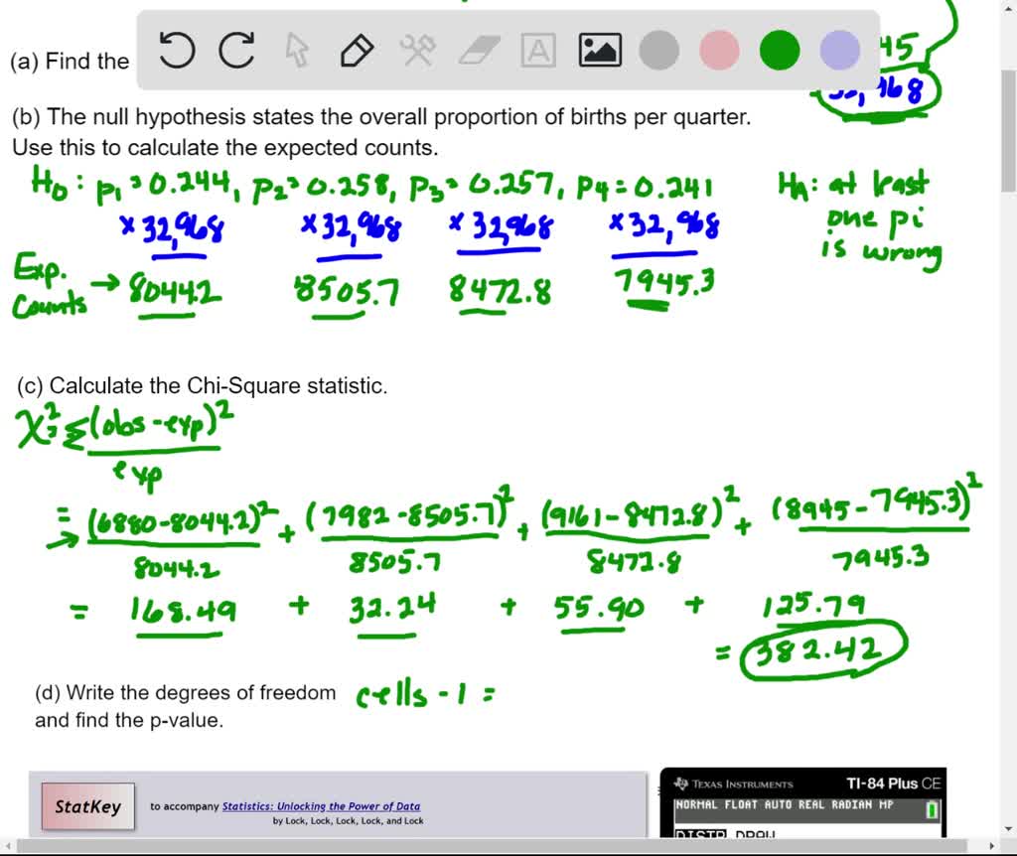The height and width of the screenshot is (856, 1017).
Task: Click the scroll down arrow
Action: pos(1008,829)
